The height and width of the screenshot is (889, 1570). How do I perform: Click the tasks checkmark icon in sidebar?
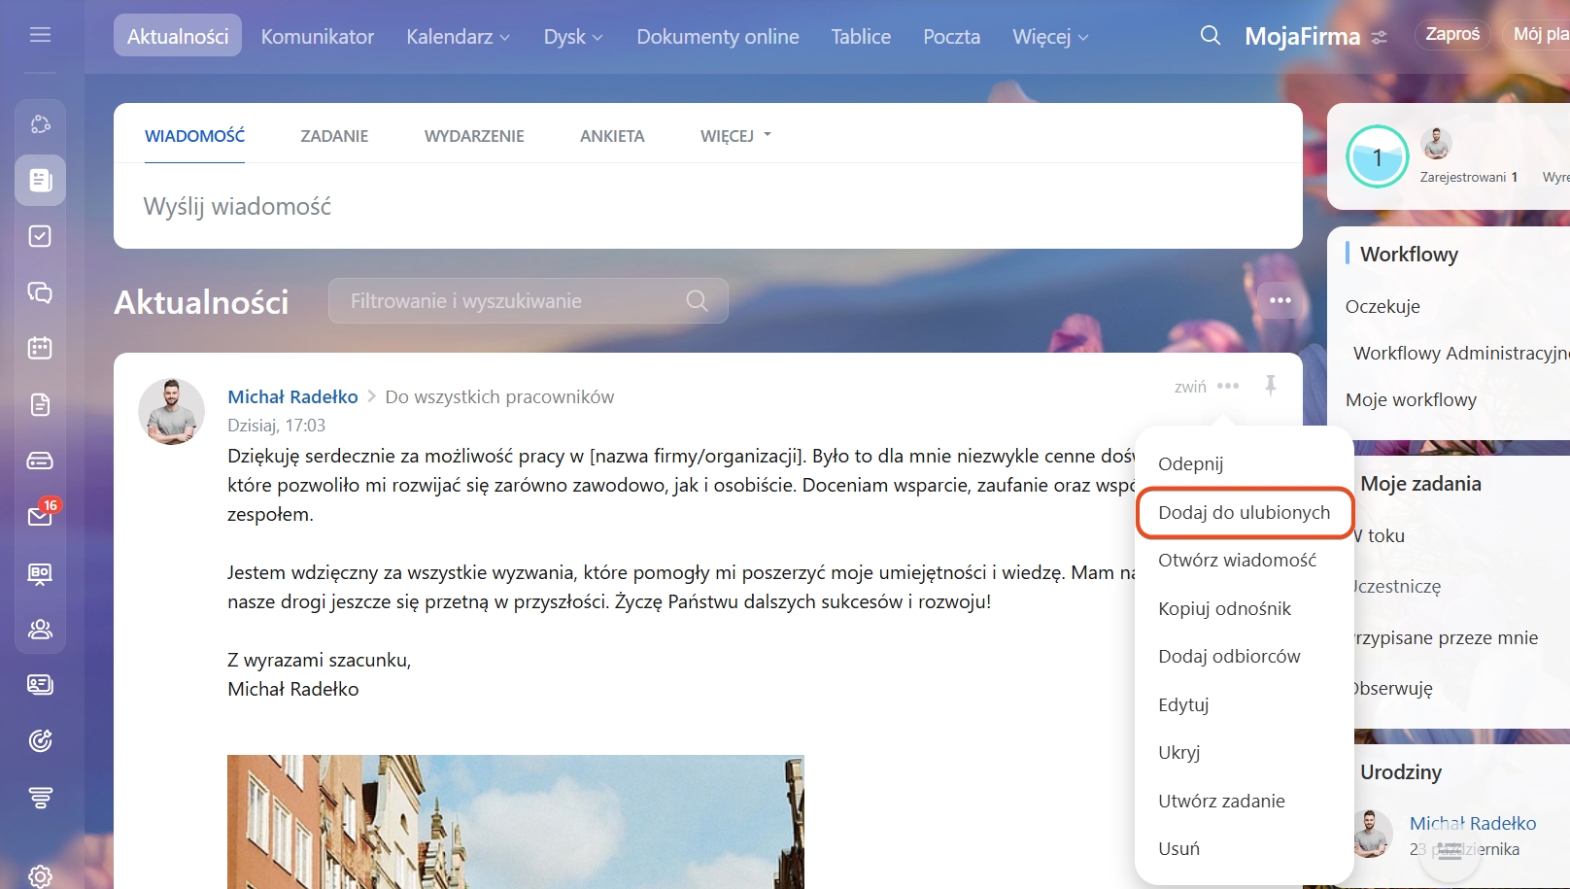click(40, 236)
